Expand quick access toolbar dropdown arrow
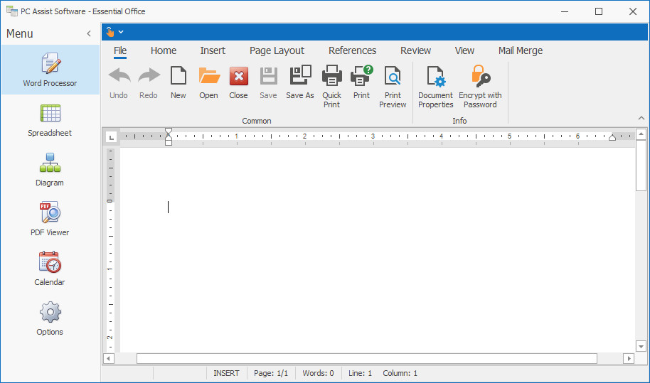The image size is (650, 383). 121,32
